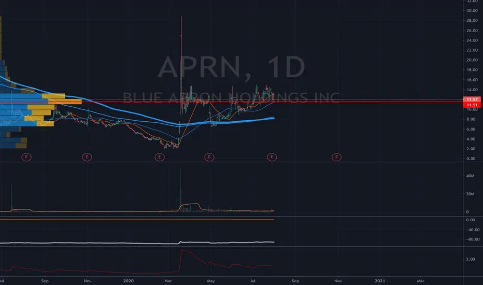Click the 30.00 price axis label
This screenshot has height=285, width=483.
click(472, 10)
